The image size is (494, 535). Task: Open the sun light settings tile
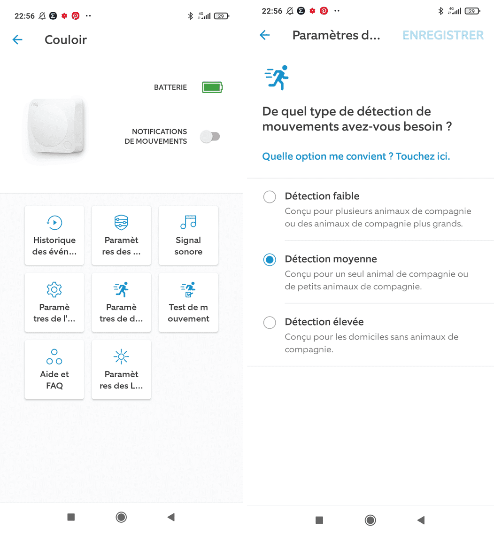121,370
